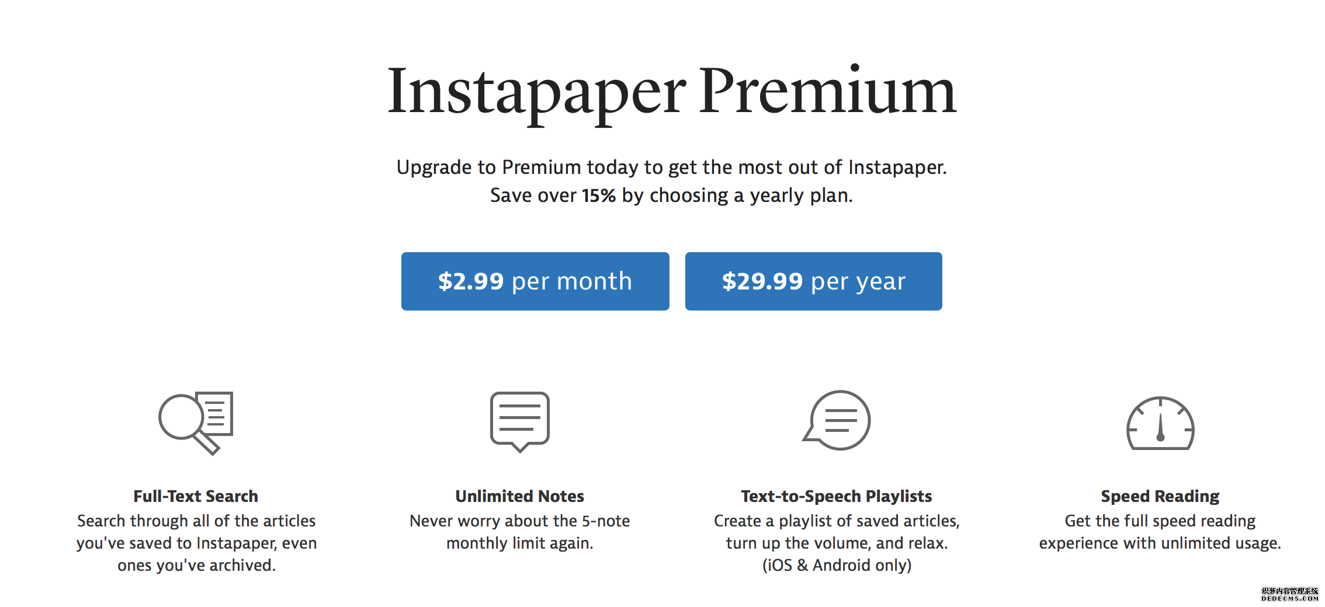Click the "Search through all of the articles" description
This screenshot has height=607, width=1325.
(196, 521)
